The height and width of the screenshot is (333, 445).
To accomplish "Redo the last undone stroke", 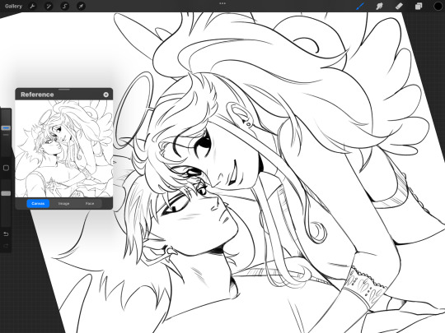I will coord(6,246).
